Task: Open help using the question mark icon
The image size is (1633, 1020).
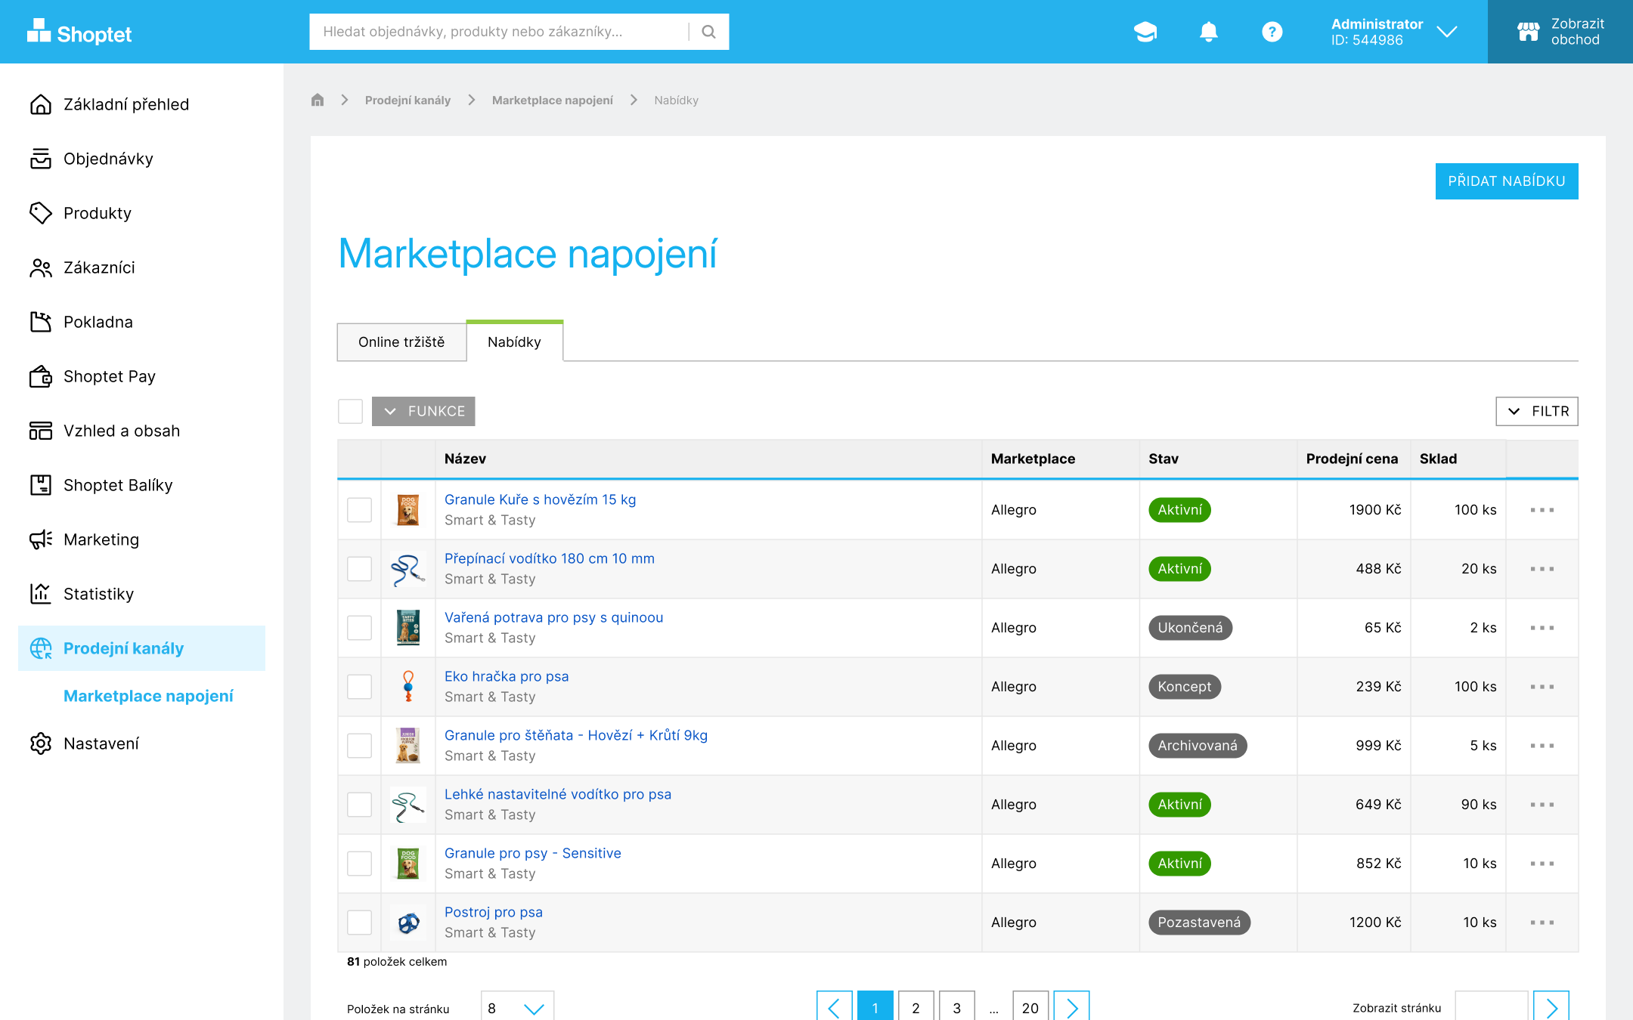Action: point(1272,32)
